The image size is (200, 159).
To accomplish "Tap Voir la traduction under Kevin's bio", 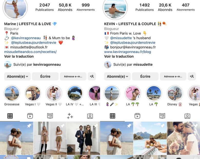I will click(119, 56).
